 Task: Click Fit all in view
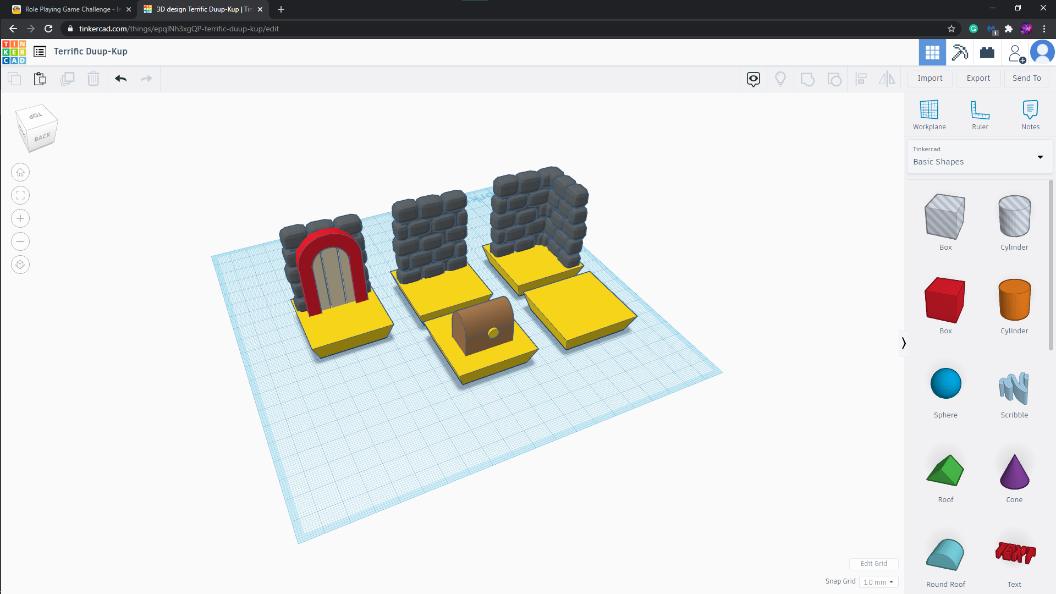pyautogui.click(x=20, y=196)
